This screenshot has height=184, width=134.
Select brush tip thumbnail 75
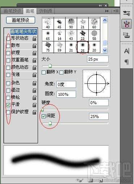(x=48, y=47)
